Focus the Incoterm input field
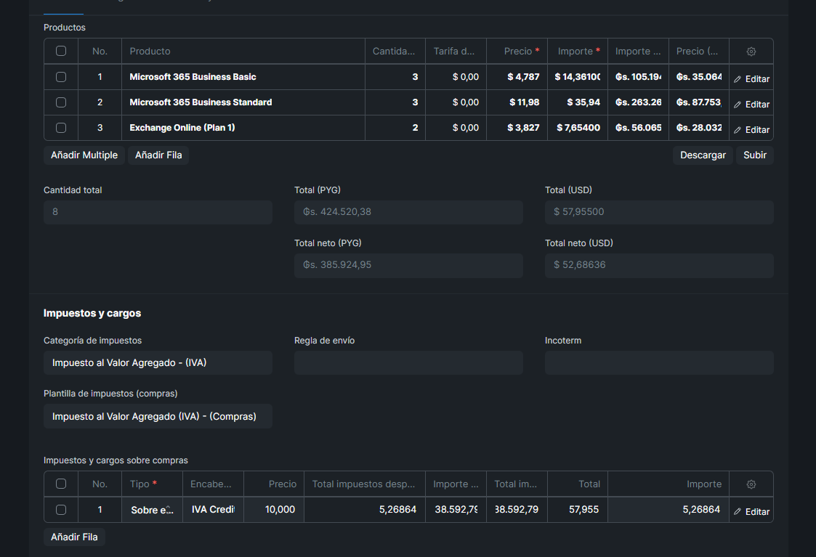The image size is (816, 557). click(x=659, y=363)
